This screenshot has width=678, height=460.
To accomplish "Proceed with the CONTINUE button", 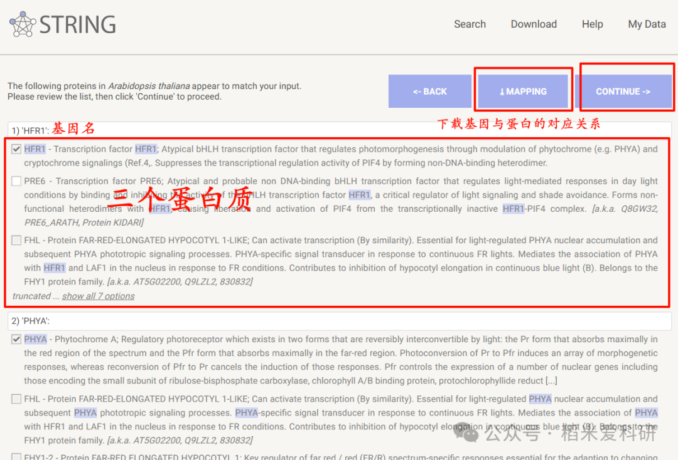I will click(623, 91).
